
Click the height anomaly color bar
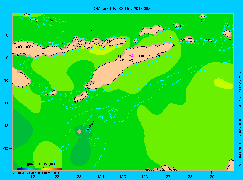point(39,169)
